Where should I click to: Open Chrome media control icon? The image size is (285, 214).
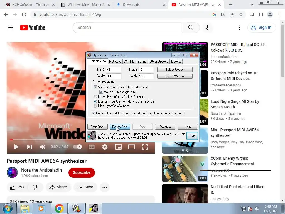coord(252,14)
